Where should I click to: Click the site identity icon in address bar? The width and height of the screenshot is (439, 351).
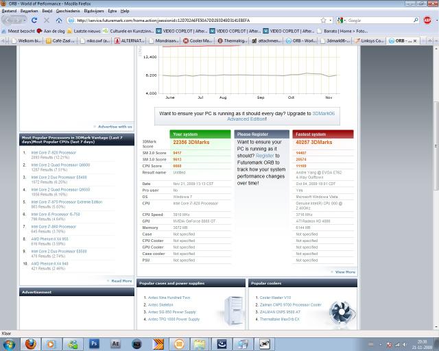point(71,20)
